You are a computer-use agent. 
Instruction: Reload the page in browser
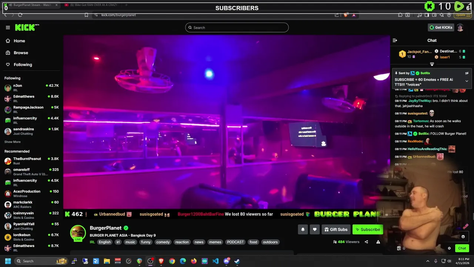coord(20,15)
